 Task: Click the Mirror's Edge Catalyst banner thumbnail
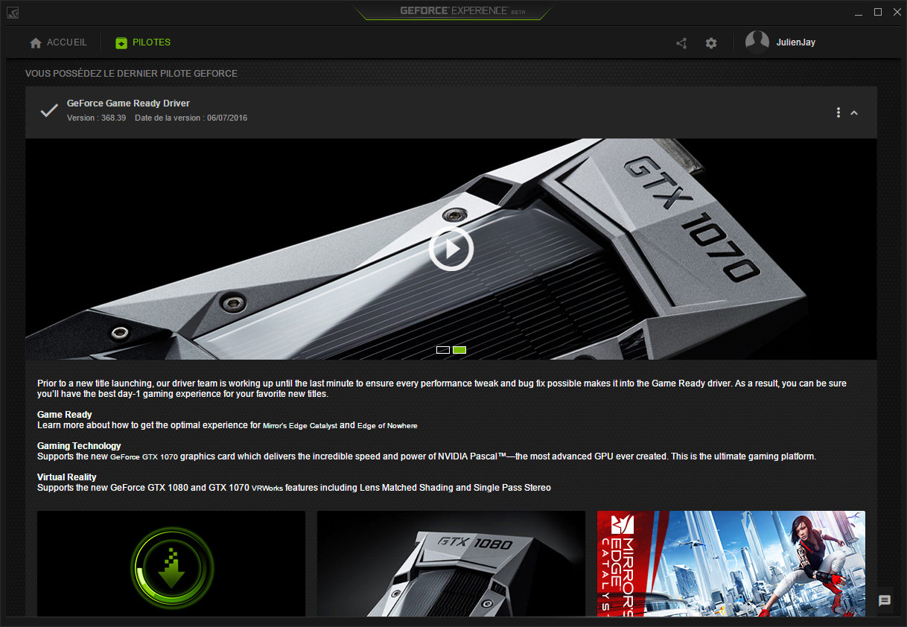(x=731, y=564)
